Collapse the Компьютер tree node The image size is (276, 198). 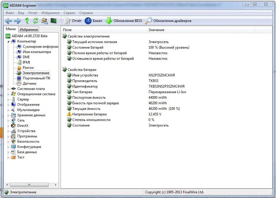8,42
